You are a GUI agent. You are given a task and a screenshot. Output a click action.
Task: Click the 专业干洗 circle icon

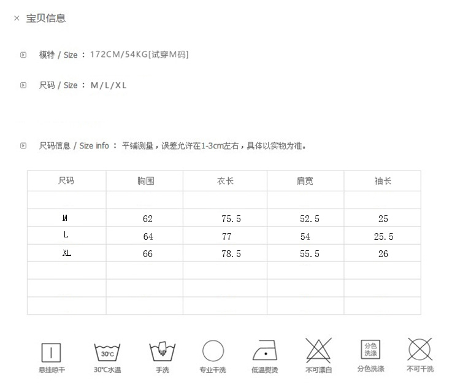click(213, 350)
